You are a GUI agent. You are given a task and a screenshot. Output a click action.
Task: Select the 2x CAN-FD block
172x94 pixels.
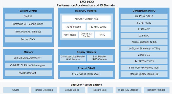pos(144,29)
